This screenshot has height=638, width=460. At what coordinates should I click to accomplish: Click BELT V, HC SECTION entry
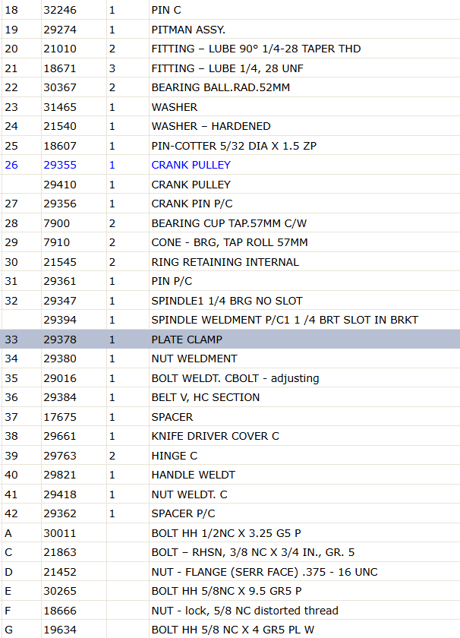point(206,397)
